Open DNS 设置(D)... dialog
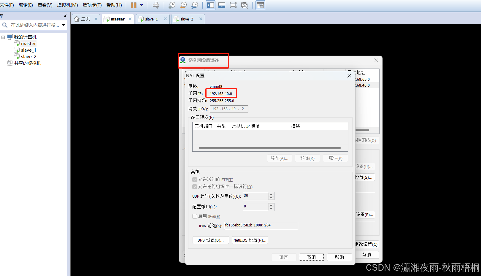Image resolution: width=481 pixels, height=276 pixels. click(211, 240)
